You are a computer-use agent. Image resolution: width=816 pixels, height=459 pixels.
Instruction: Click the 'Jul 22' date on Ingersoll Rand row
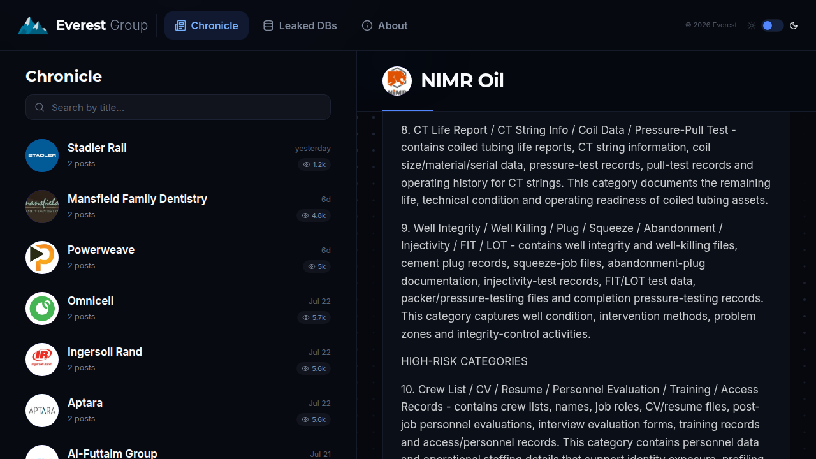[319, 353]
